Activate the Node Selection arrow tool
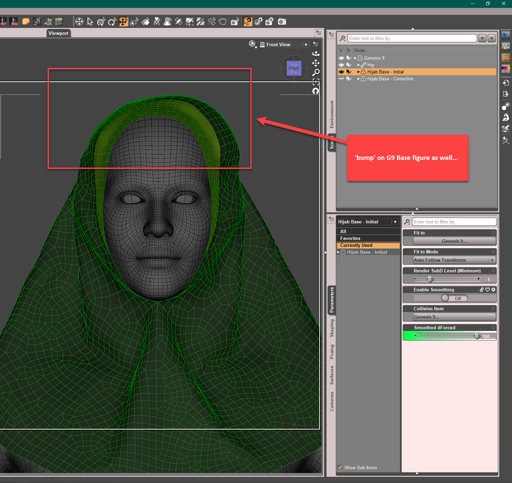This screenshot has height=483, width=512. tap(90, 22)
